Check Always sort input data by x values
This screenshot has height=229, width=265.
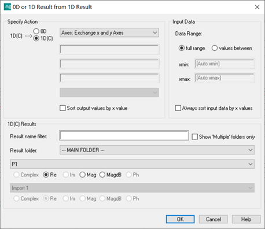[178, 108]
